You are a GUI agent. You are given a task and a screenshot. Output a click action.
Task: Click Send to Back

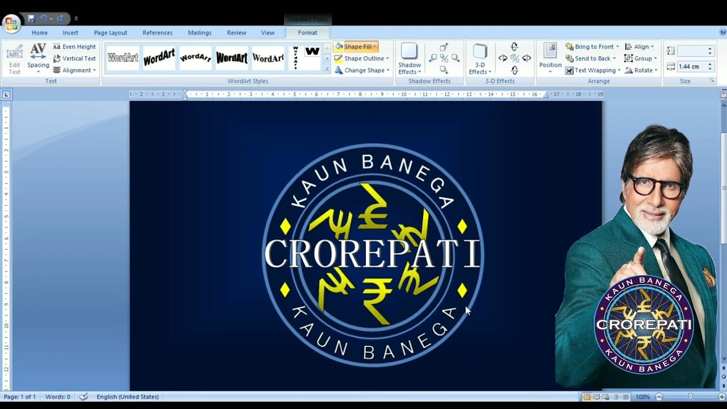tap(591, 59)
